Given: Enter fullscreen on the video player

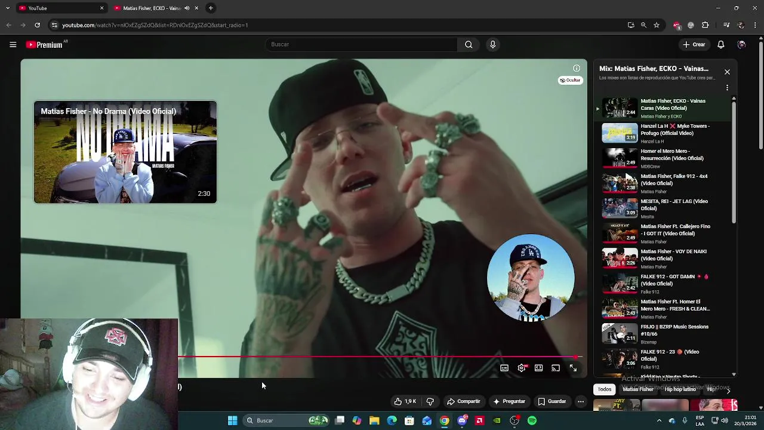Looking at the screenshot, I should pyautogui.click(x=573, y=368).
